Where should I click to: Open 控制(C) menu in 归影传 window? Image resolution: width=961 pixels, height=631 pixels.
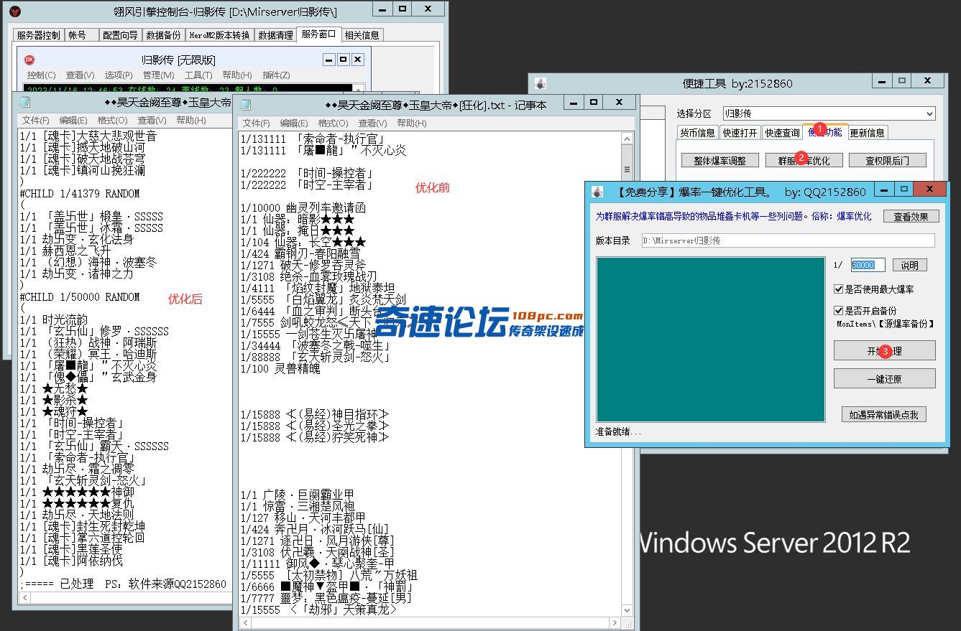tap(41, 75)
